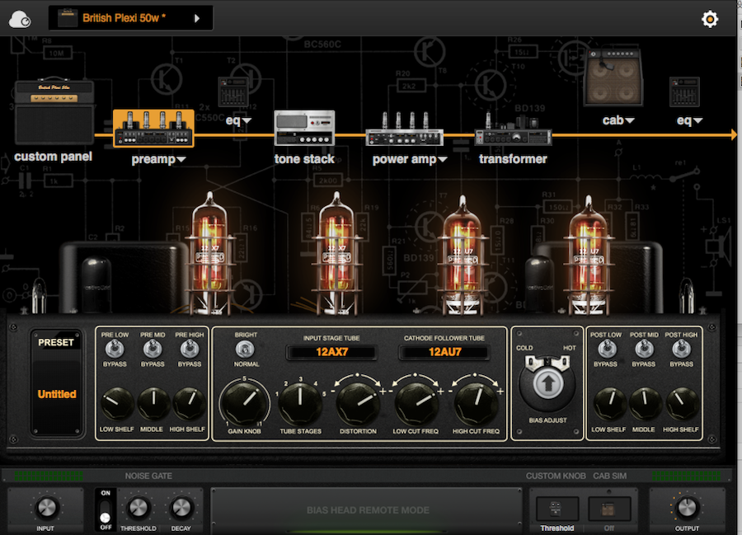Click the High Shelf knob under PRE HIGH
The width and height of the screenshot is (742, 535).
(189, 405)
